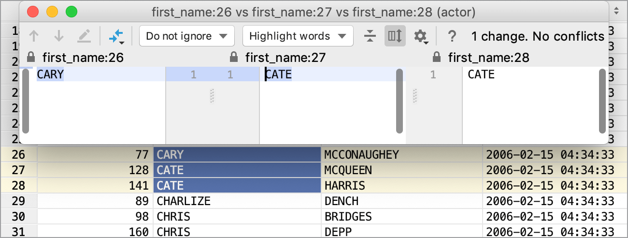Screen dimensions: 628x238
Task: Toggle the lock on first_name:26 pane
Action: pos(31,58)
